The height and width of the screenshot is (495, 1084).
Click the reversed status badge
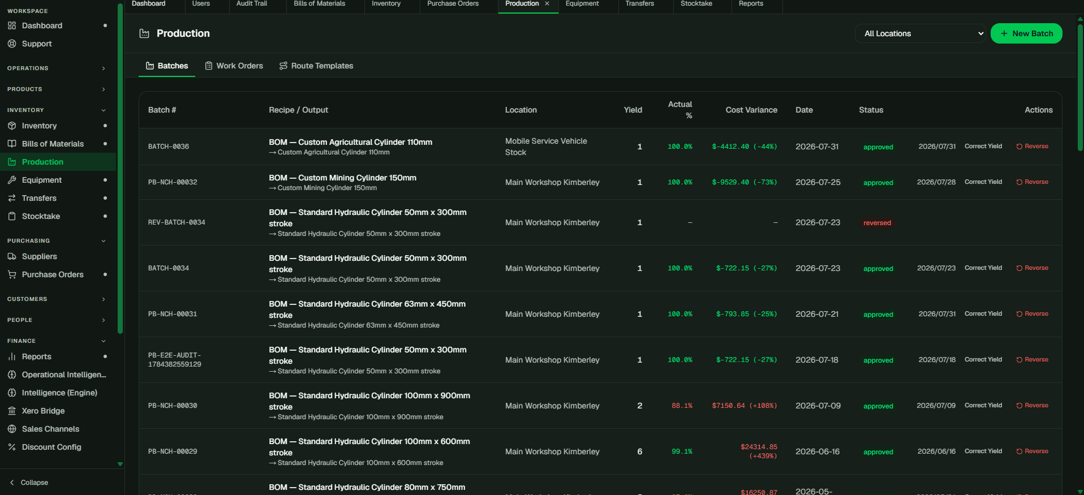pos(877,223)
